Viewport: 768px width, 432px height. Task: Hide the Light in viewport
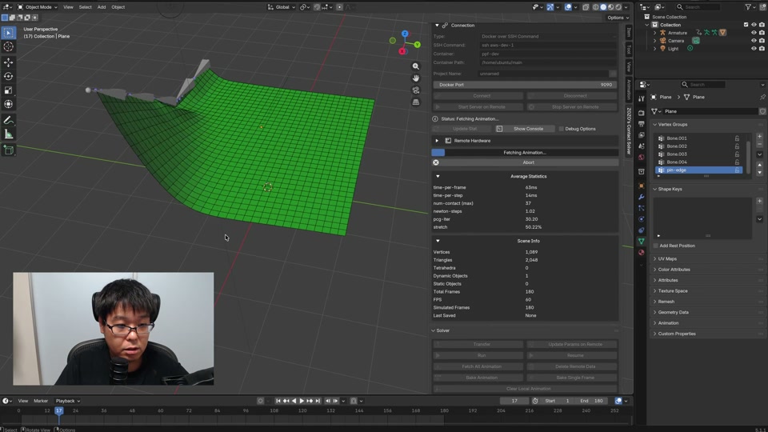[754, 49]
